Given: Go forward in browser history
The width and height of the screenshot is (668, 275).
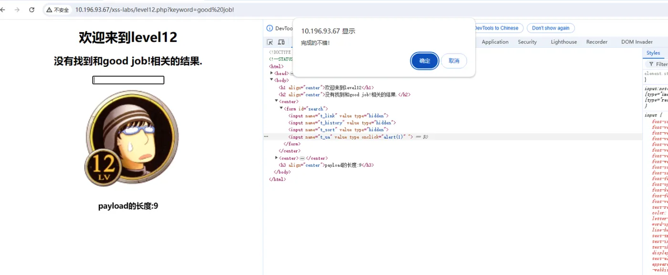Looking at the screenshot, I should (17, 10).
